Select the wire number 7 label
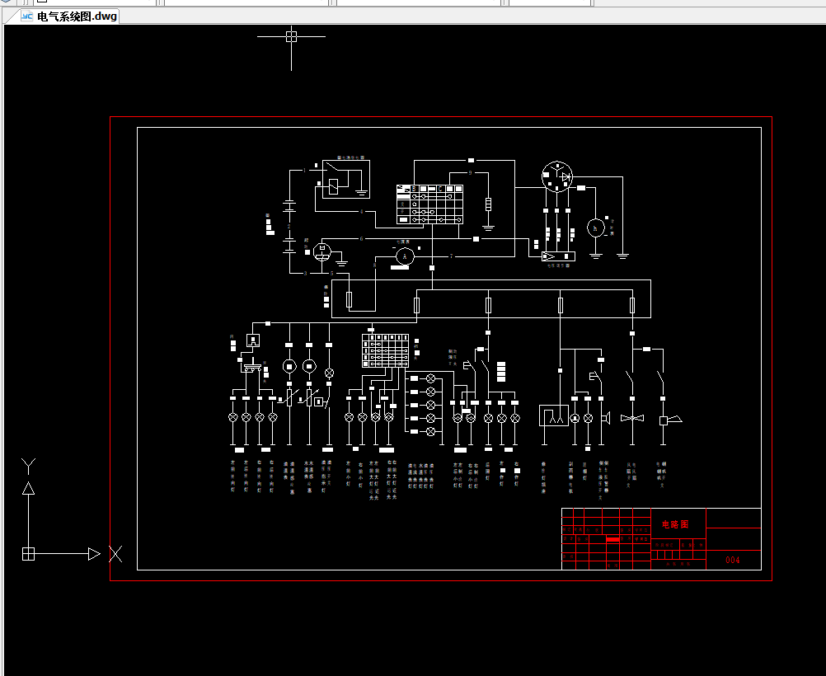Screen dimensions: 826x676 click(452, 256)
